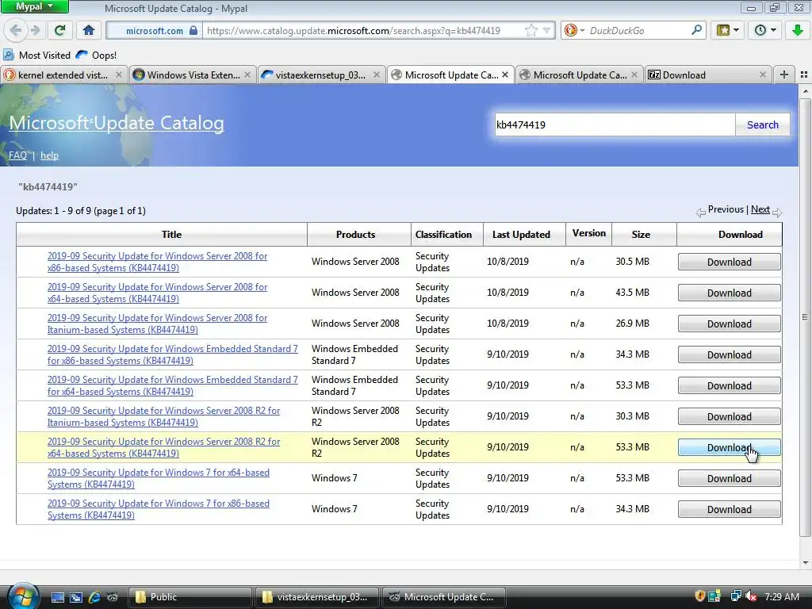Screen dimensions: 812x609
Task: Close the 'kernel extended vist...' tab
Action: click(119, 75)
